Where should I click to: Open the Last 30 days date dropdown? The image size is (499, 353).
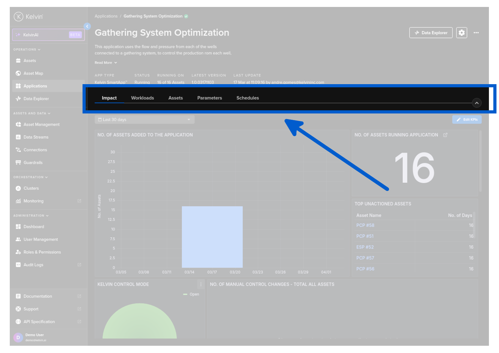click(x=144, y=120)
